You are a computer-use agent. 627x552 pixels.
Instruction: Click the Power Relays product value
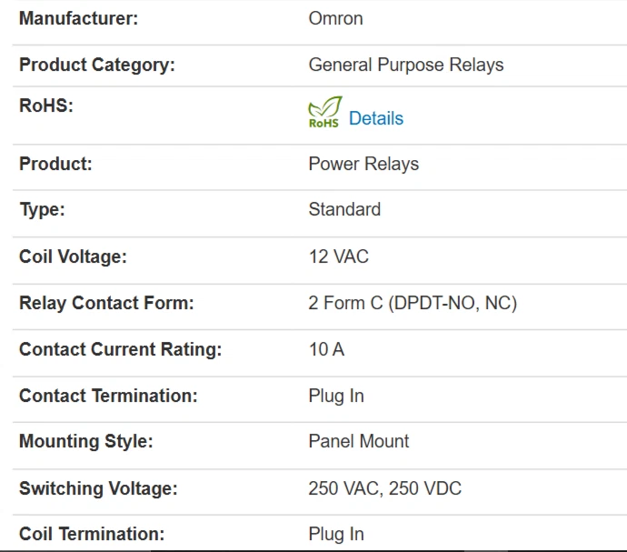[363, 164]
